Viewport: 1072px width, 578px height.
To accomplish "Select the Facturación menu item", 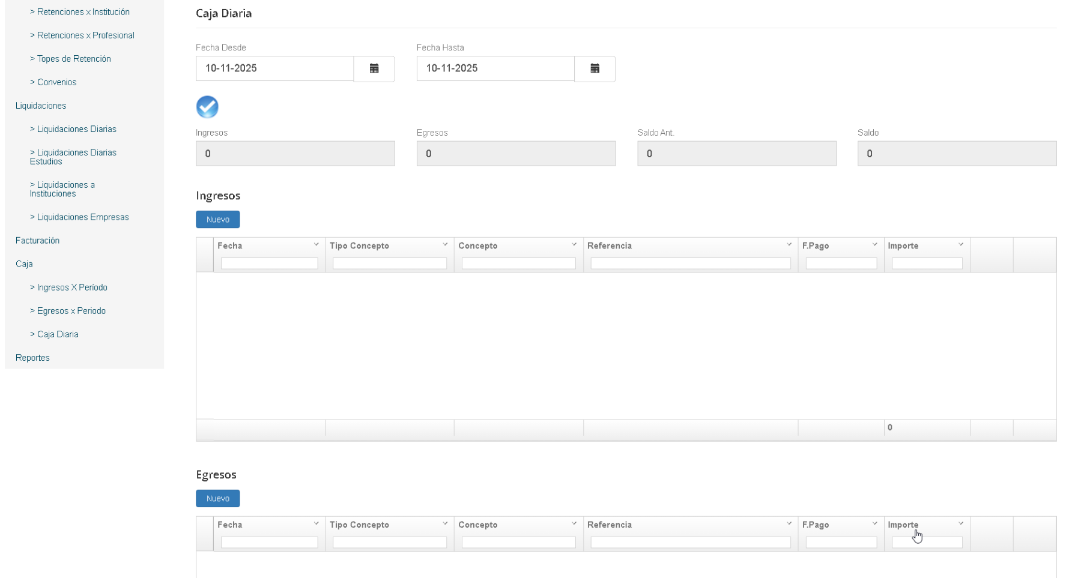I will coord(37,241).
